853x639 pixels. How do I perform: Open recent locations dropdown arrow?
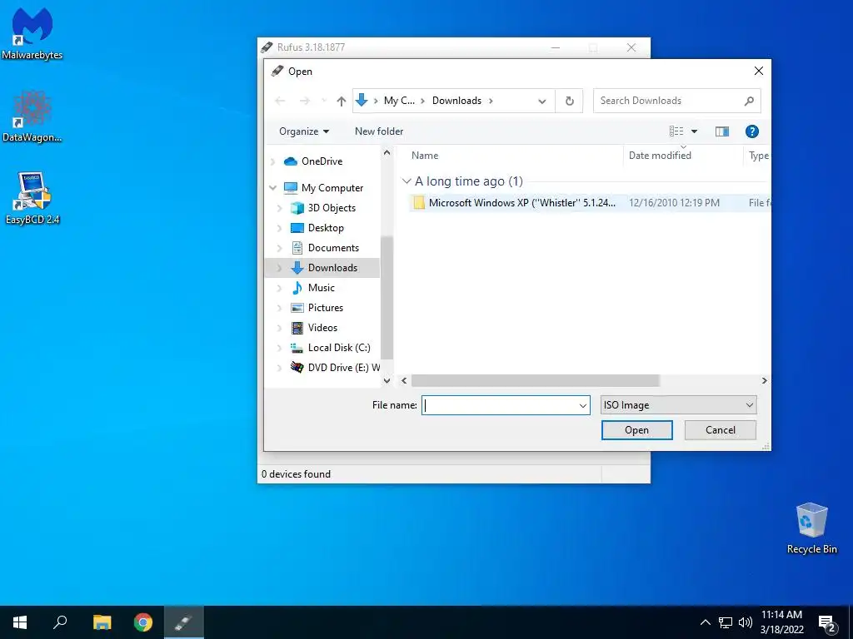pyautogui.click(x=324, y=101)
